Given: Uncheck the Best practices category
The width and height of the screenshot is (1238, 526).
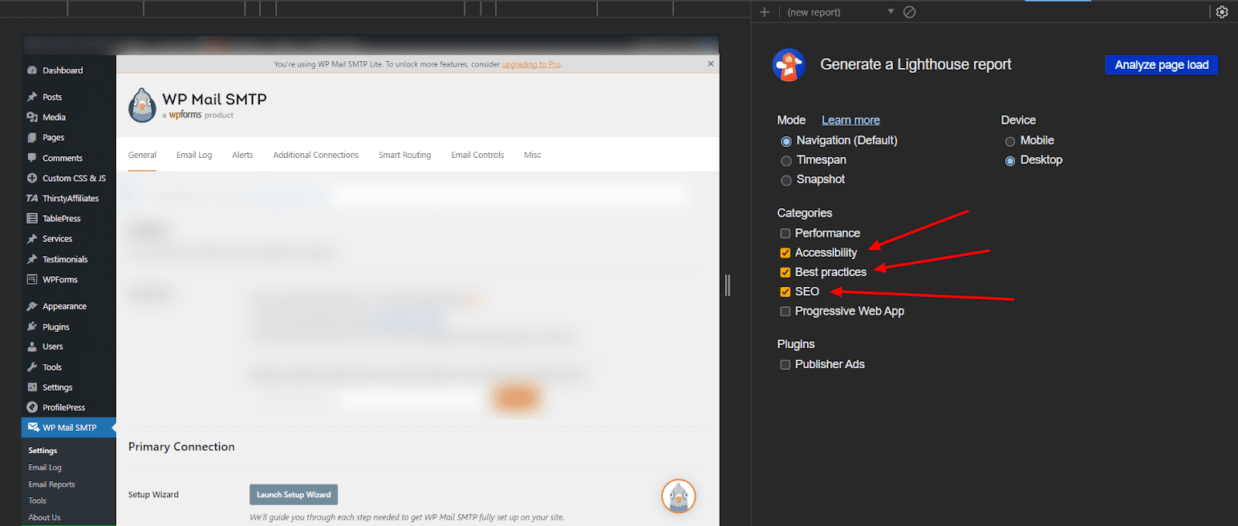Looking at the screenshot, I should (785, 272).
